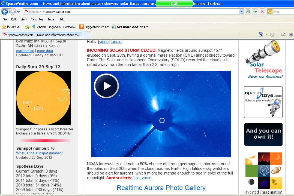Expand the address bar history dropdown
This screenshot has height=196, width=294.
point(242,12)
